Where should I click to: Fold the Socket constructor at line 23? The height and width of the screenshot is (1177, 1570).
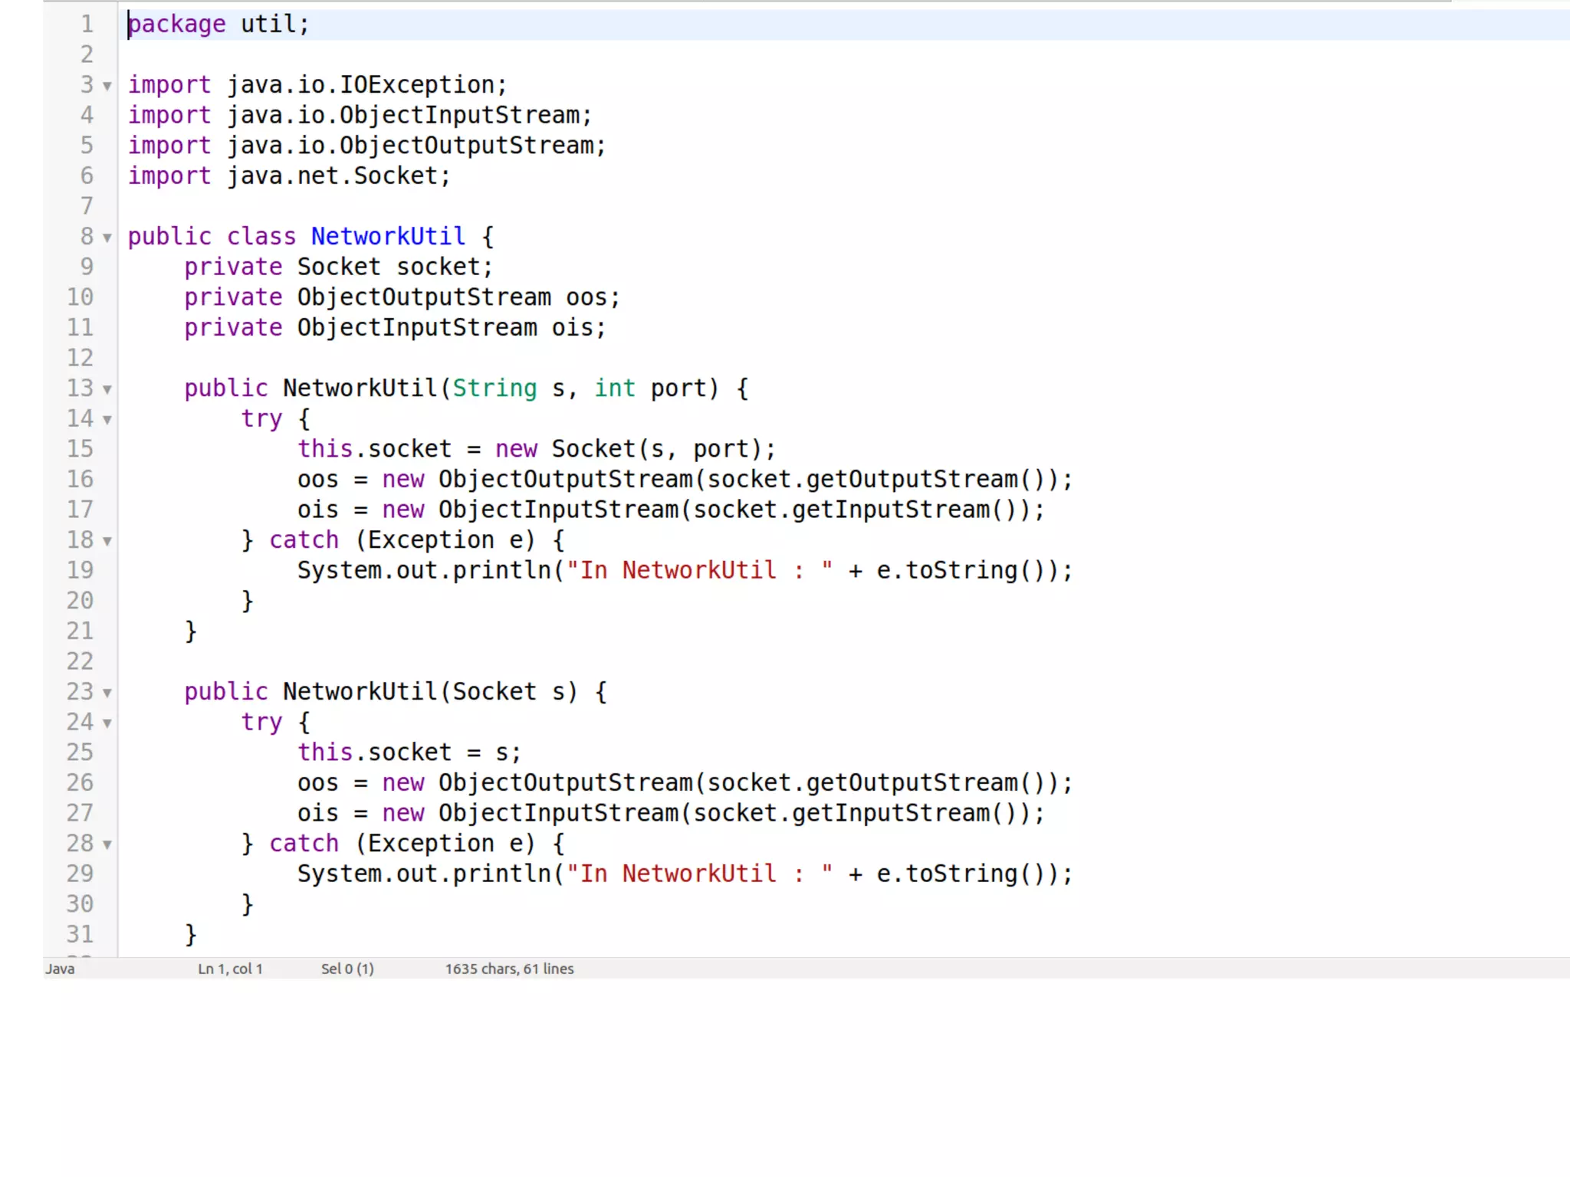[107, 693]
